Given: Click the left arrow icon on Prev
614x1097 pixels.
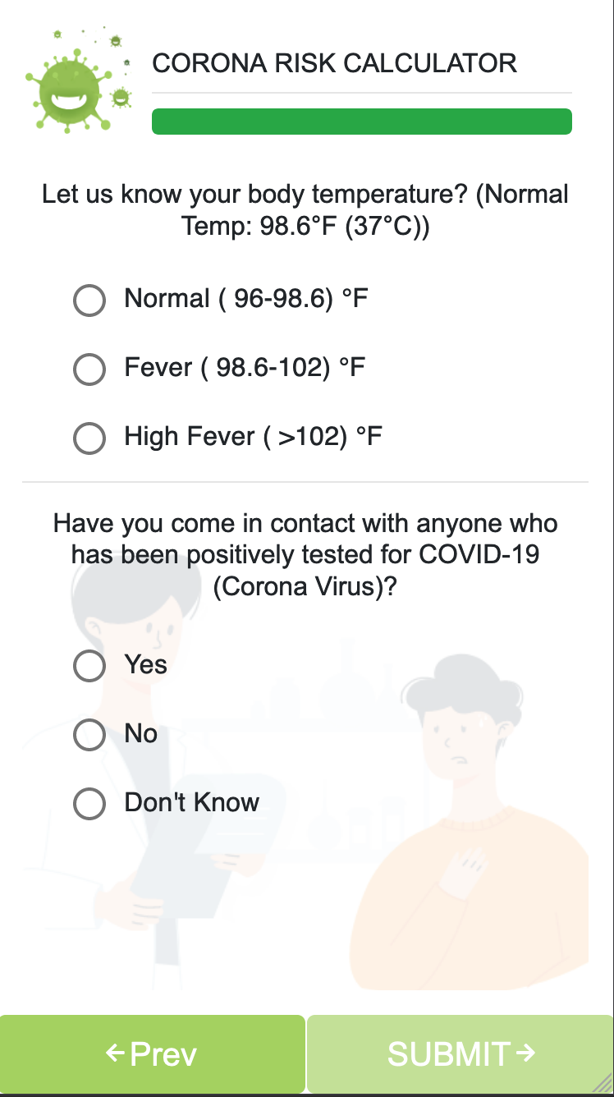Looking at the screenshot, I should coord(116,1052).
